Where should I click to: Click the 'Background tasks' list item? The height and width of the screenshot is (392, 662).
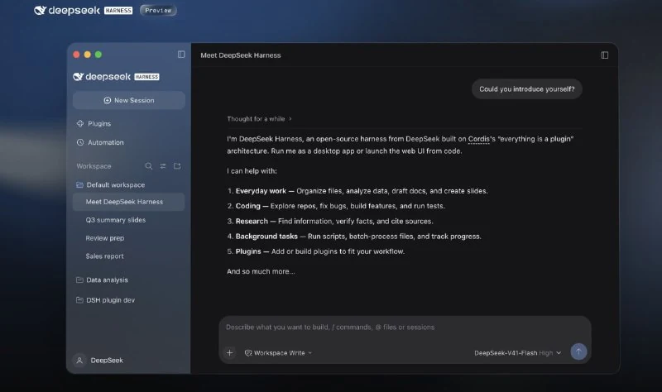[354, 237]
